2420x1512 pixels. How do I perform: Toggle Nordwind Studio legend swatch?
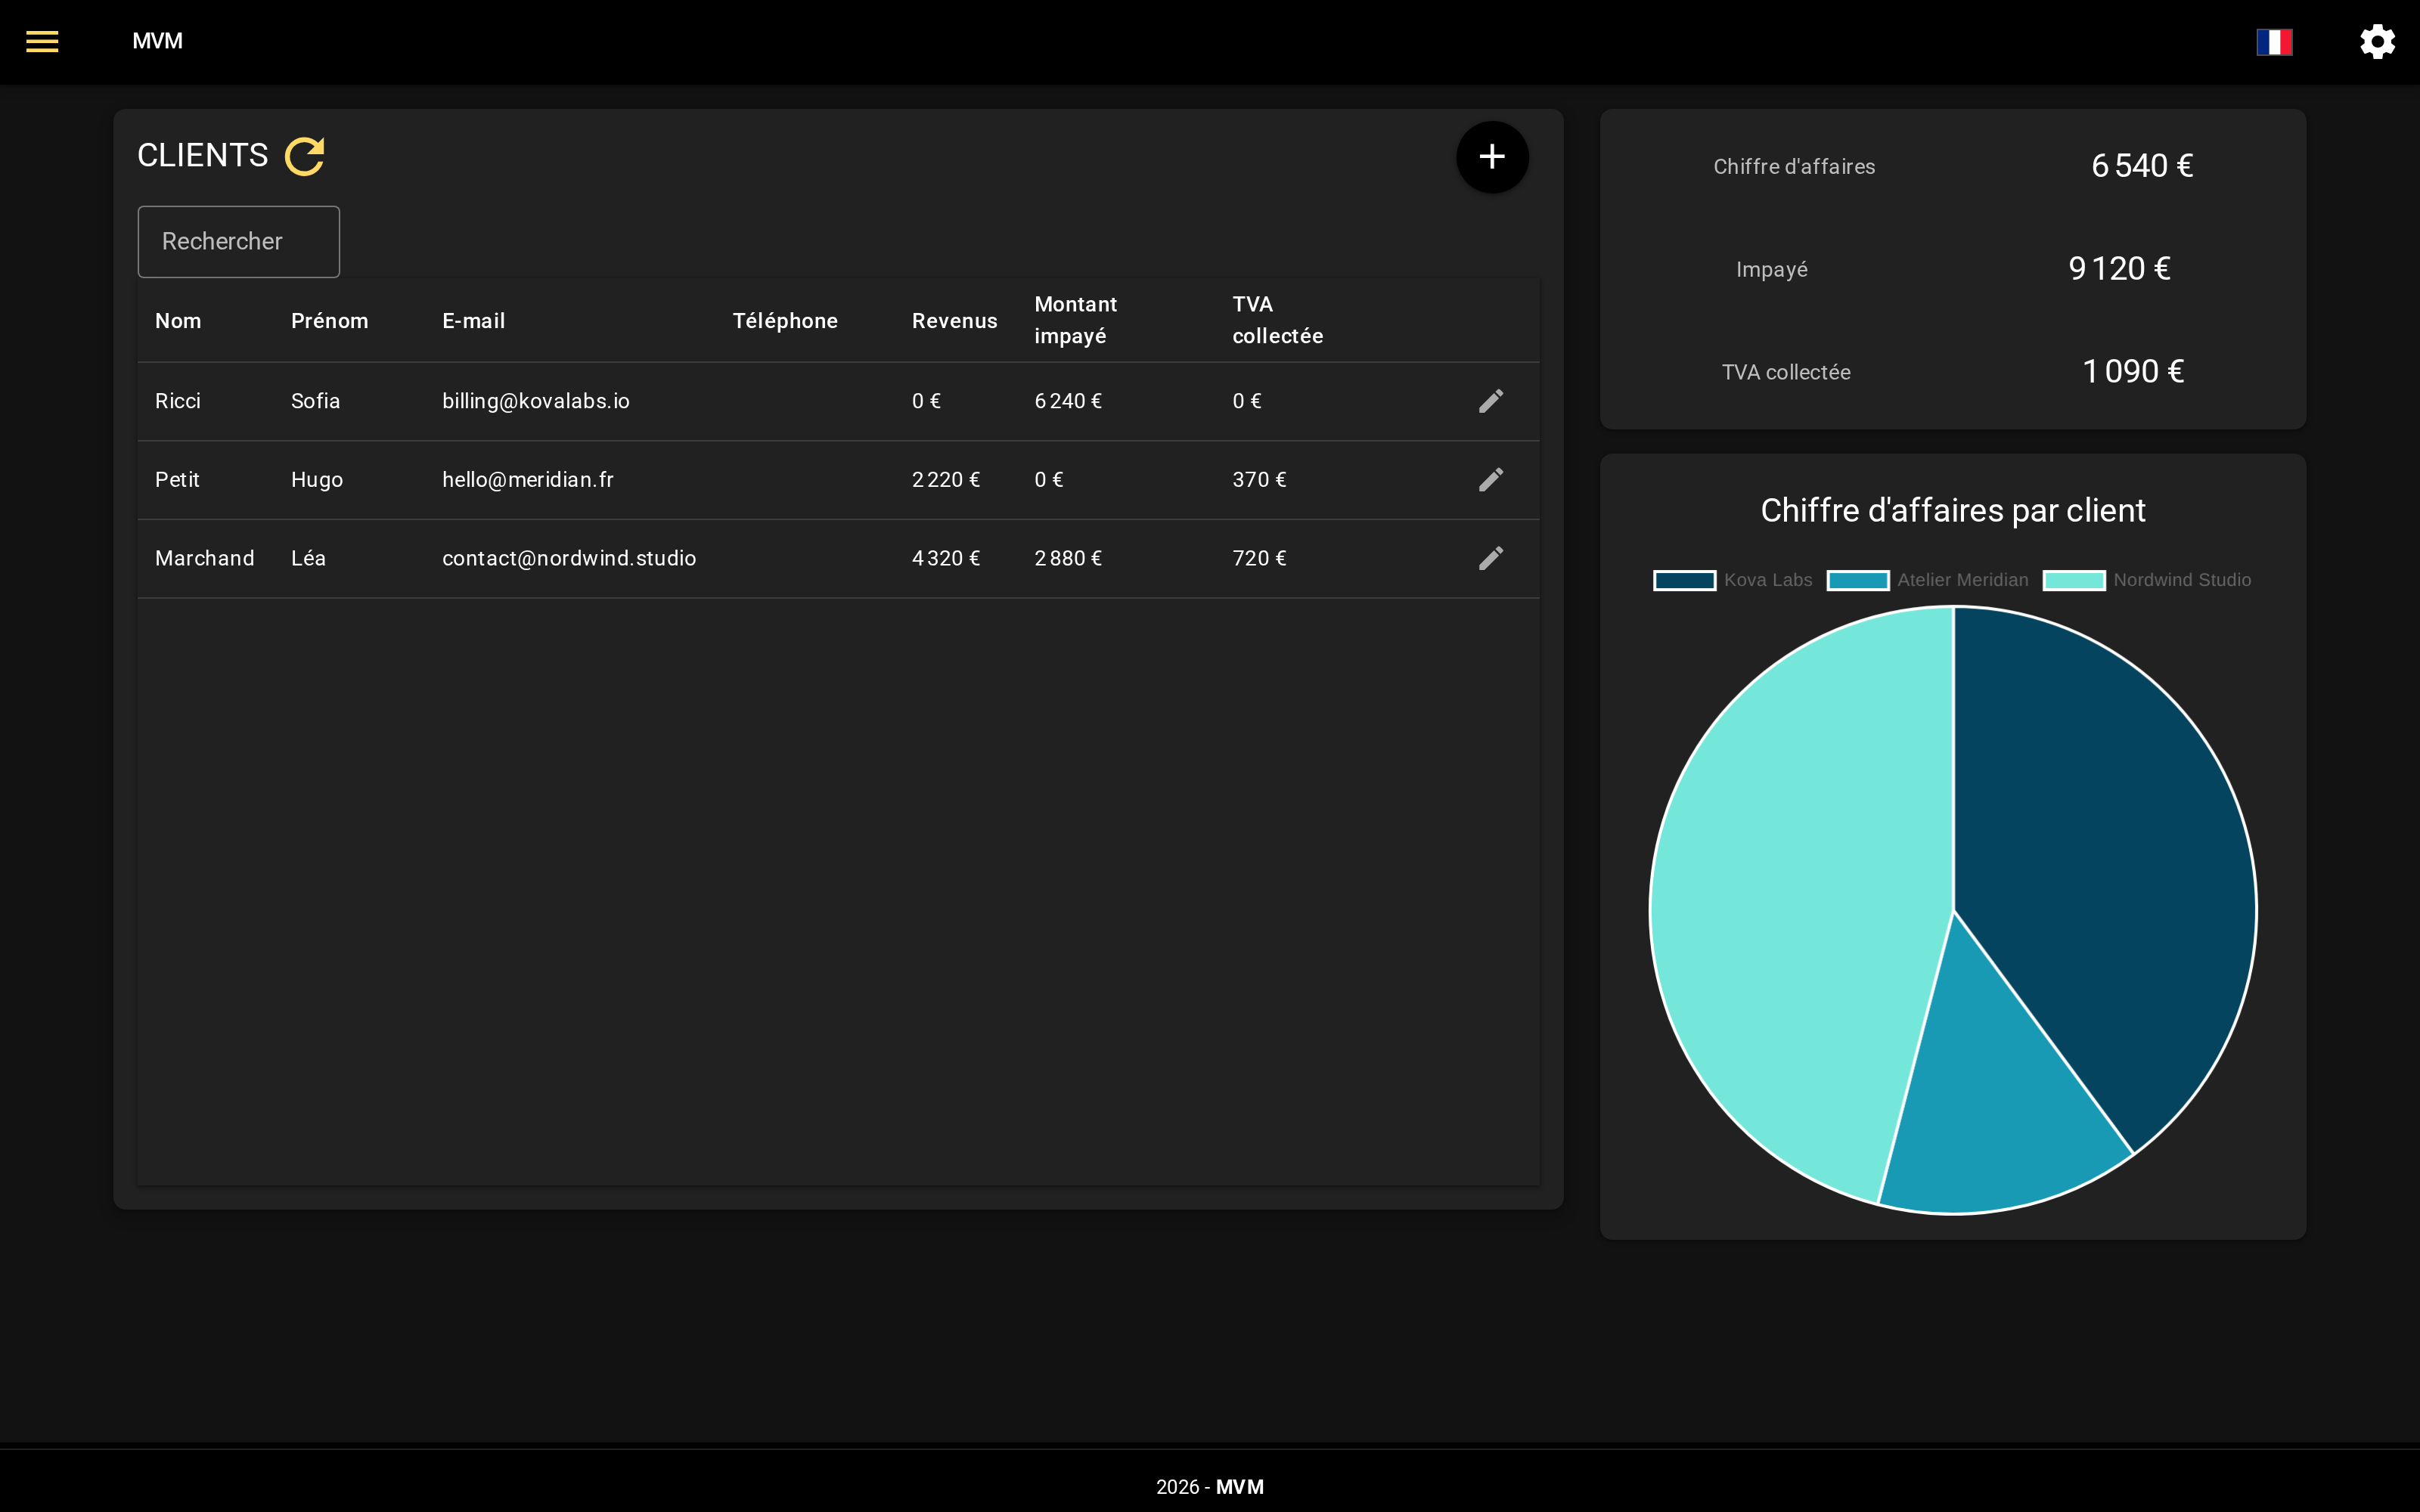click(x=2074, y=580)
